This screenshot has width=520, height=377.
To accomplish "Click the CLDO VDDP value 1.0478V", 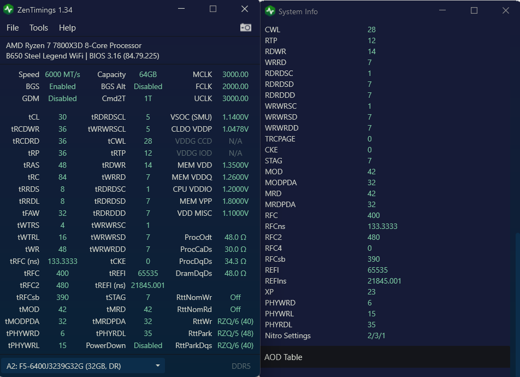I will pos(235,129).
